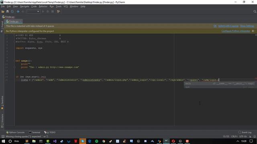The image size is (257, 144).
Task: Open Google Chrome from taskbar
Action: click(x=104, y=141)
